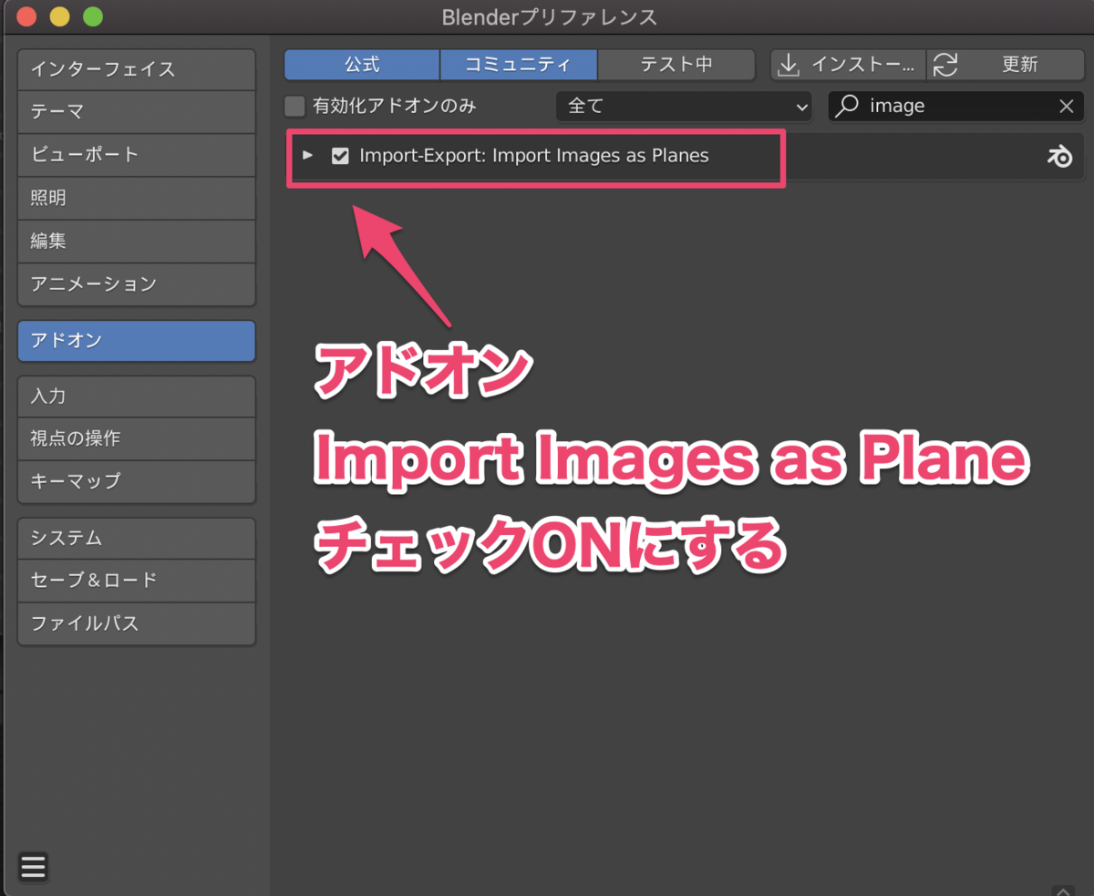The height and width of the screenshot is (896, 1094).
Task: Maximize the preferences window with green button
Action: point(93,16)
